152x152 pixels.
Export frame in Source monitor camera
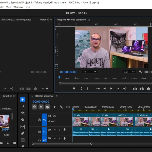pyautogui.click(x=35, y=88)
